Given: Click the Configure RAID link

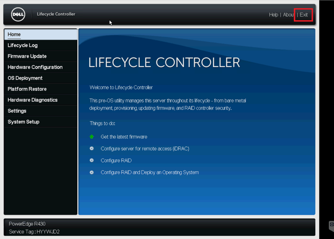Looking at the screenshot, I should point(116,160).
